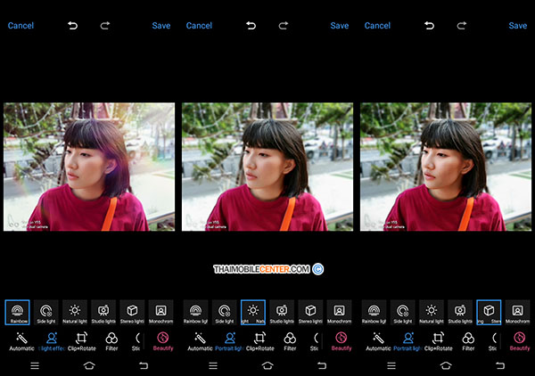Apply Monochrome effect in right screen

pyautogui.click(x=518, y=311)
